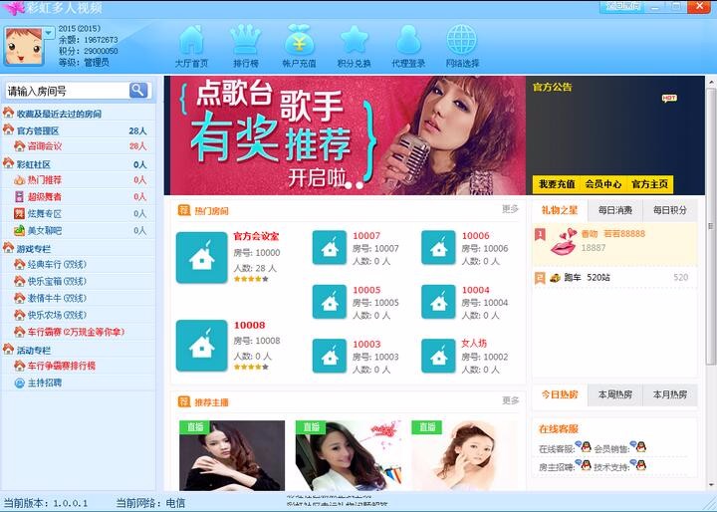Switch to the 每日积分 tab
Screen dimensions: 717x512
670,210
